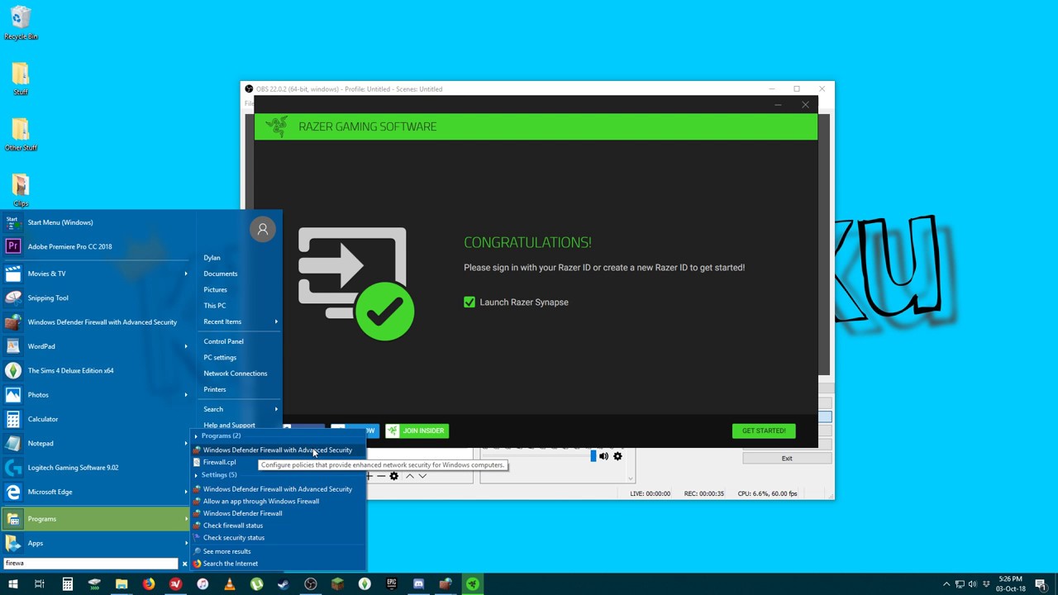Launch uTorrent from the taskbar

point(256,584)
